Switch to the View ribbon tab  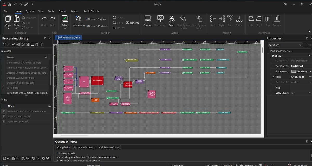41,11
